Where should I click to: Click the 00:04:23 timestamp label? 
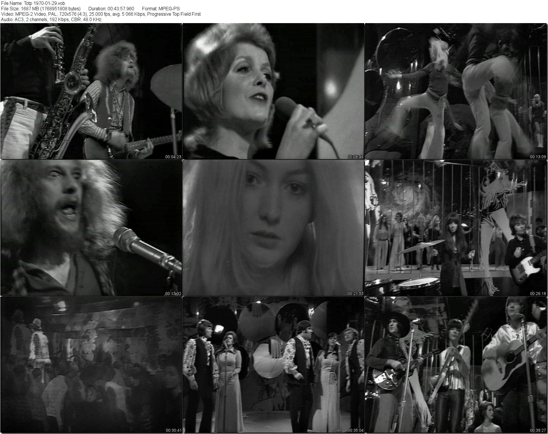point(173,157)
